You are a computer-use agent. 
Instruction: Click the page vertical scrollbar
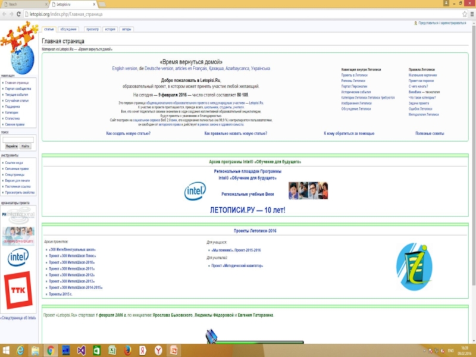click(473, 155)
